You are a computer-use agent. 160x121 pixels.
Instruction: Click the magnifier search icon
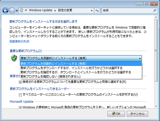(x=155, y=10)
